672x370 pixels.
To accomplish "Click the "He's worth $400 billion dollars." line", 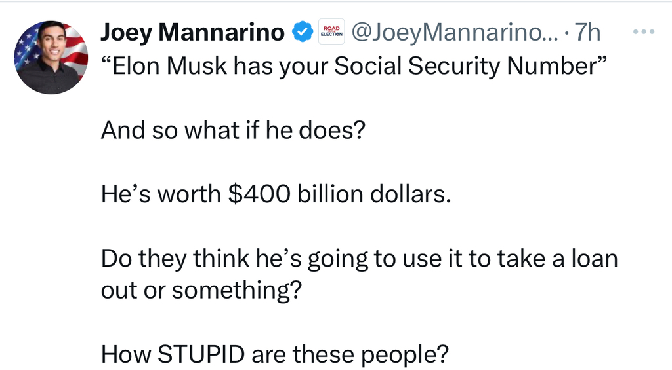I will tap(276, 195).
